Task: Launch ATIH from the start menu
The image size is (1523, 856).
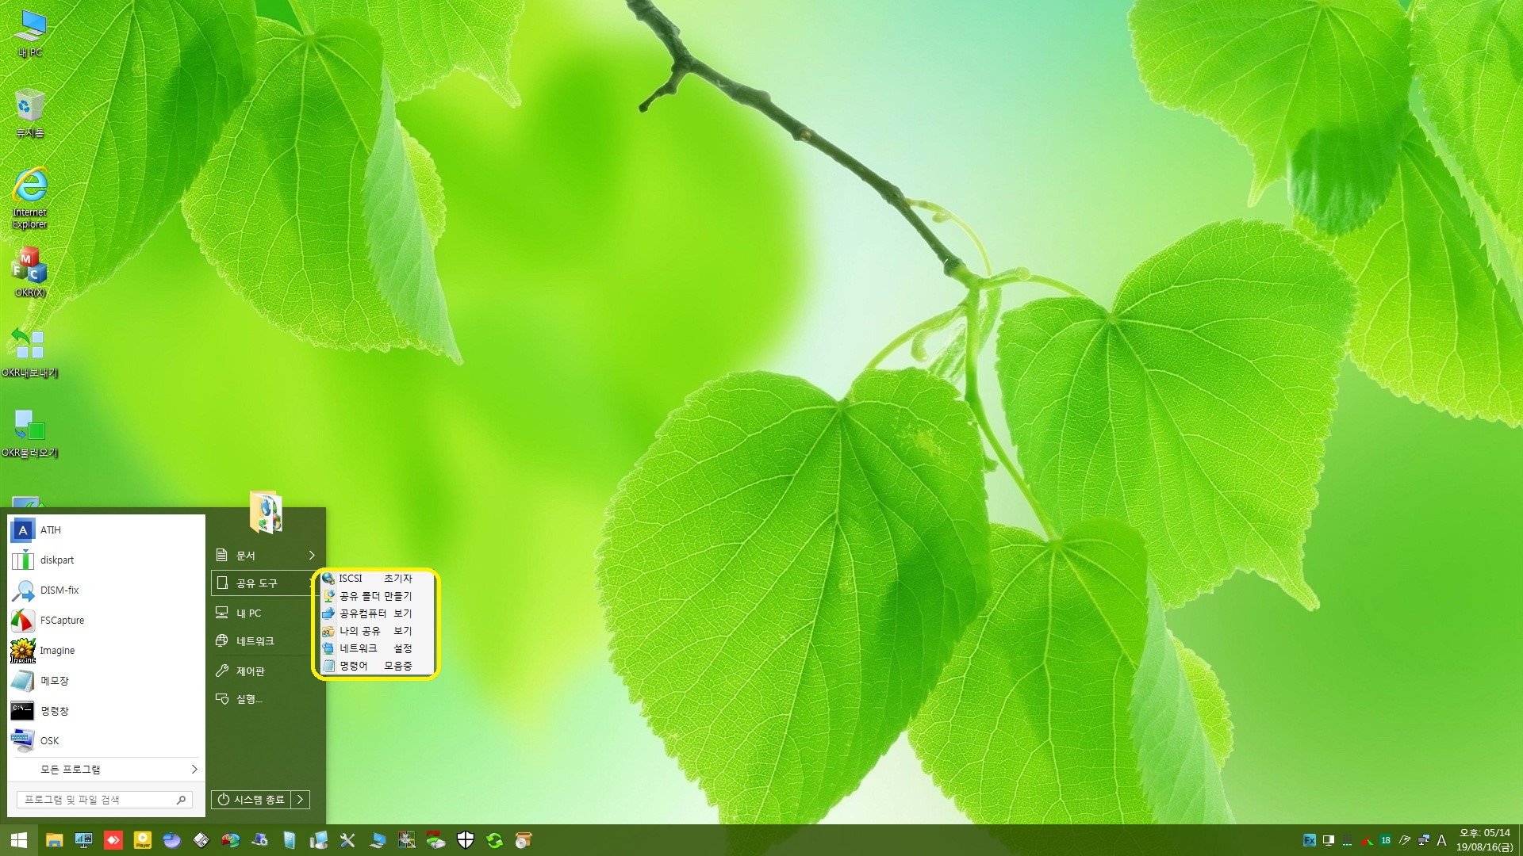Action: pyautogui.click(x=106, y=529)
